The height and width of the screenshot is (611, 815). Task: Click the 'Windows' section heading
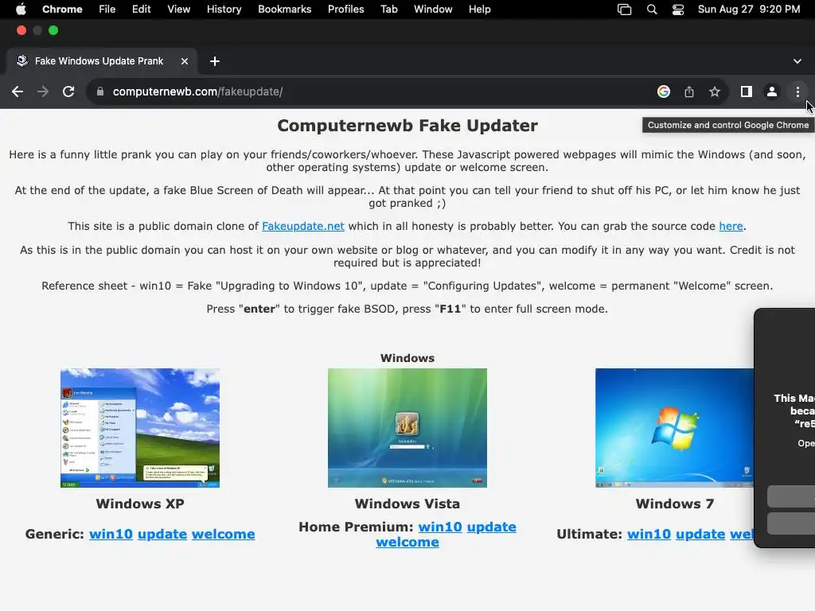point(407,359)
